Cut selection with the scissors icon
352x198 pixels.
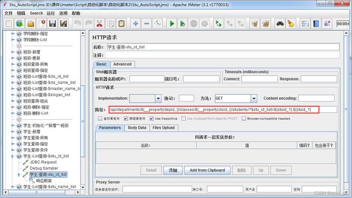100,23
